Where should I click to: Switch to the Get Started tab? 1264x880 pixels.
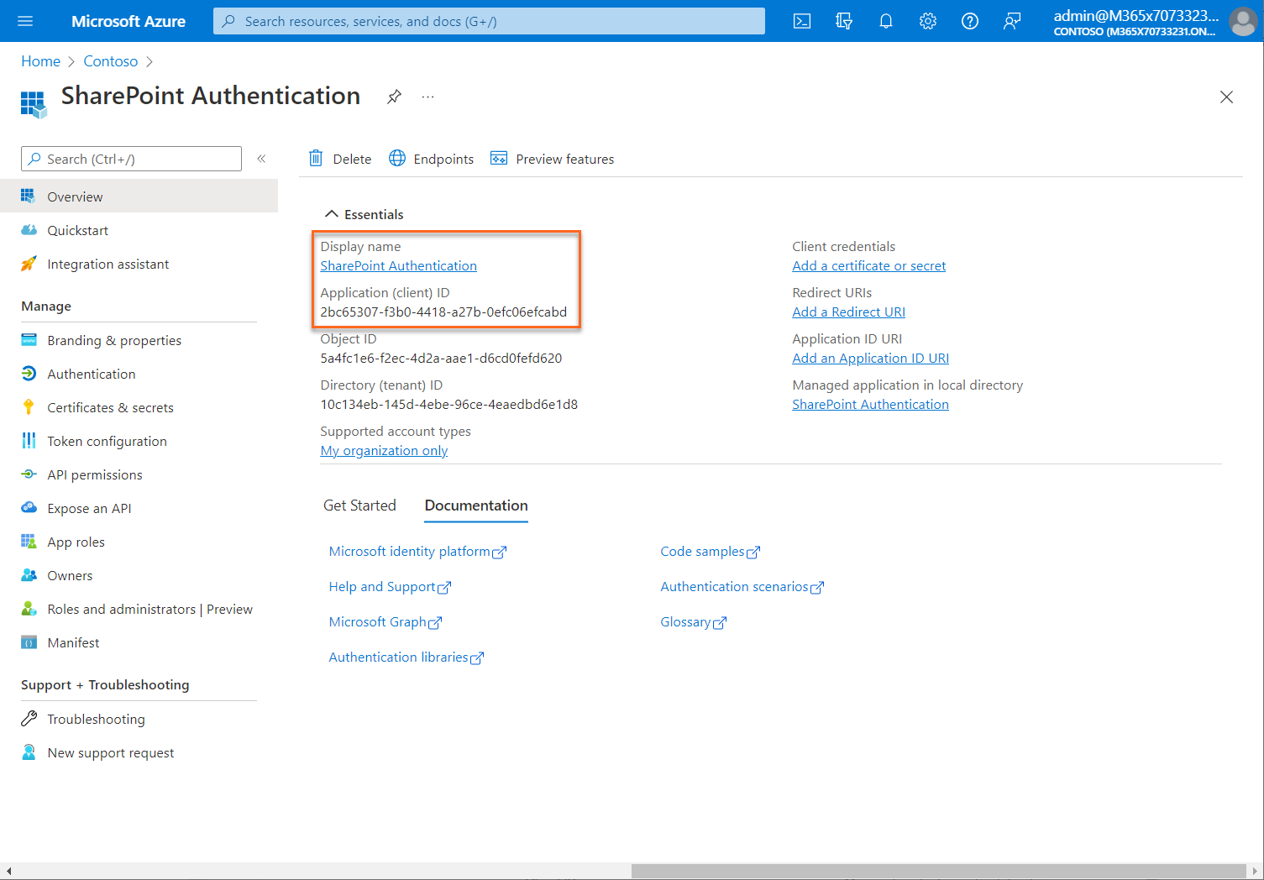(x=359, y=505)
